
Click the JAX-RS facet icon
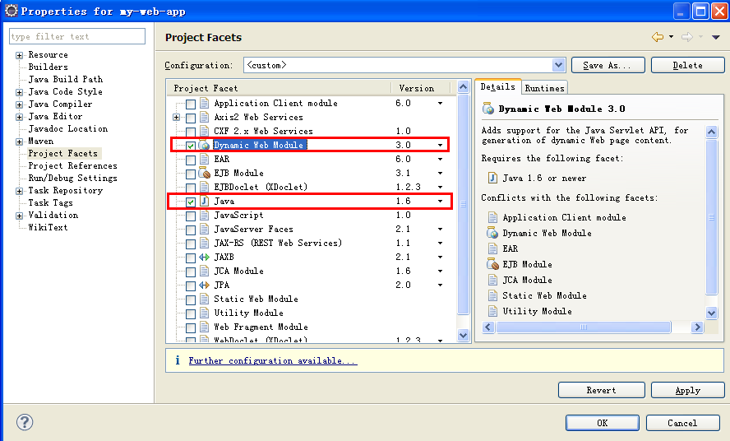(205, 243)
